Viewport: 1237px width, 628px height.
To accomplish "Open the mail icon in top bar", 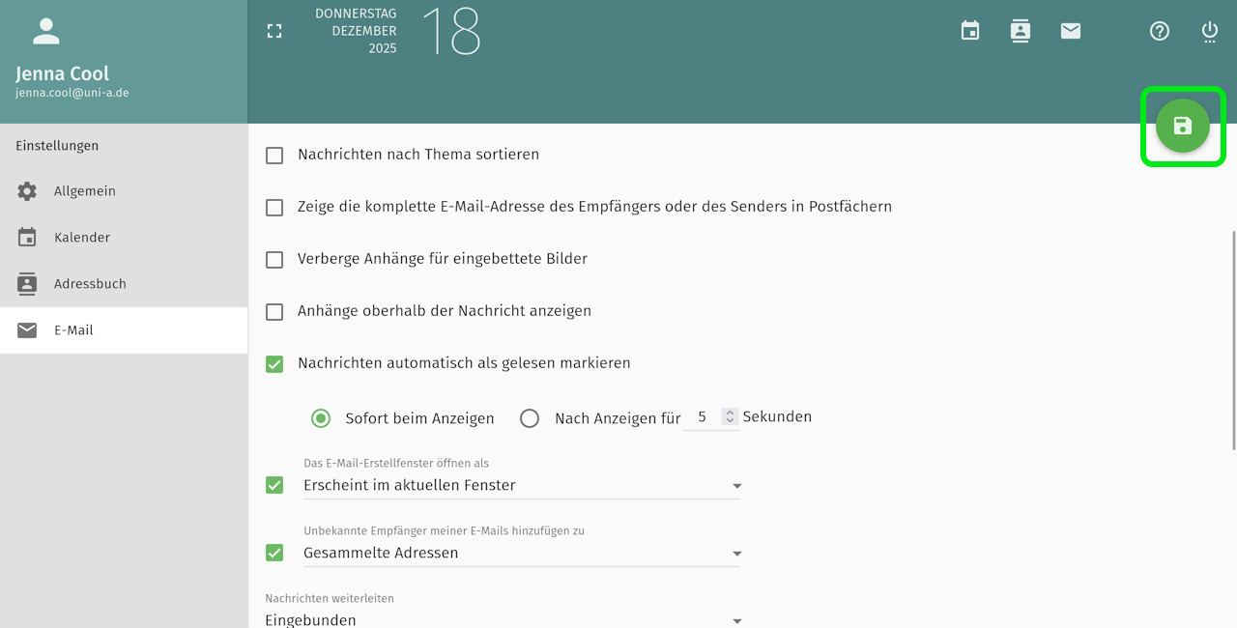I will pyautogui.click(x=1071, y=31).
